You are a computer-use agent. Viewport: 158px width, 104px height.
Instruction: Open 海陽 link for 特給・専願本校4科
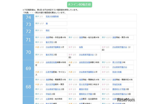114,80
